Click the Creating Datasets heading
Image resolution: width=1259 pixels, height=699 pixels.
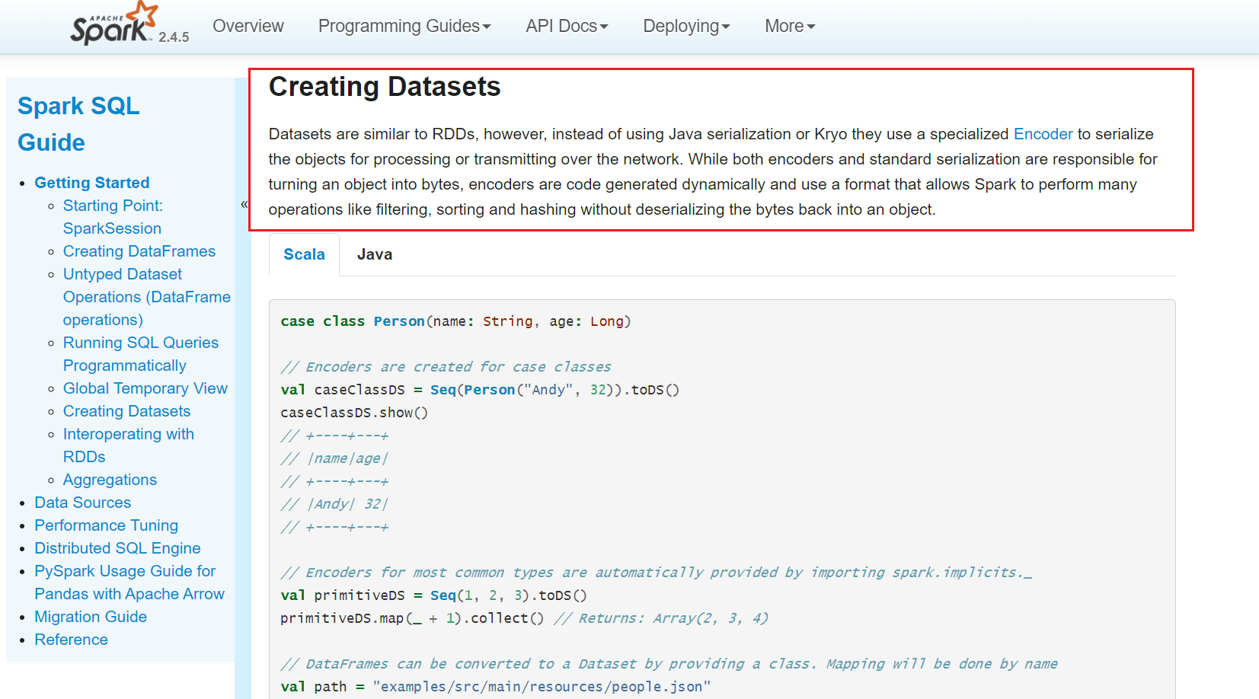click(385, 87)
